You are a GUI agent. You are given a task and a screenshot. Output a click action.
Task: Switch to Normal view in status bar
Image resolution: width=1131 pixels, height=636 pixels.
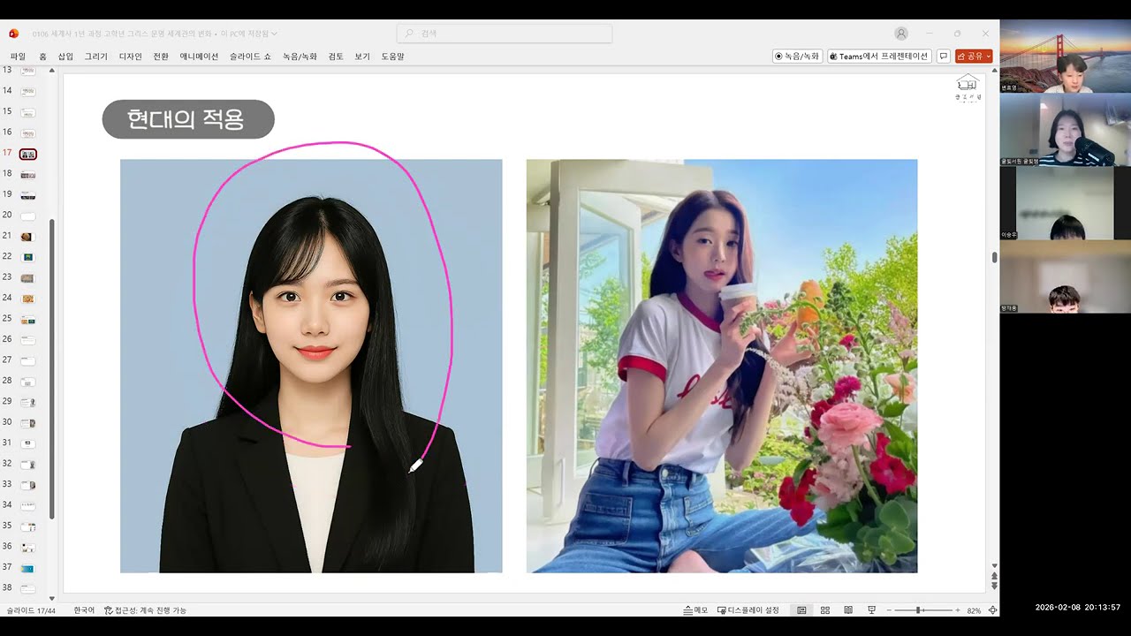(x=802, y=610)
